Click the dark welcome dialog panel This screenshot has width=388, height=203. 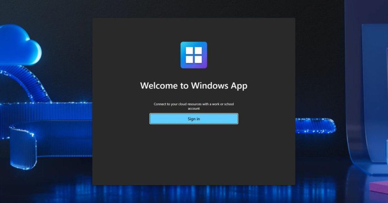click(194, 155)
